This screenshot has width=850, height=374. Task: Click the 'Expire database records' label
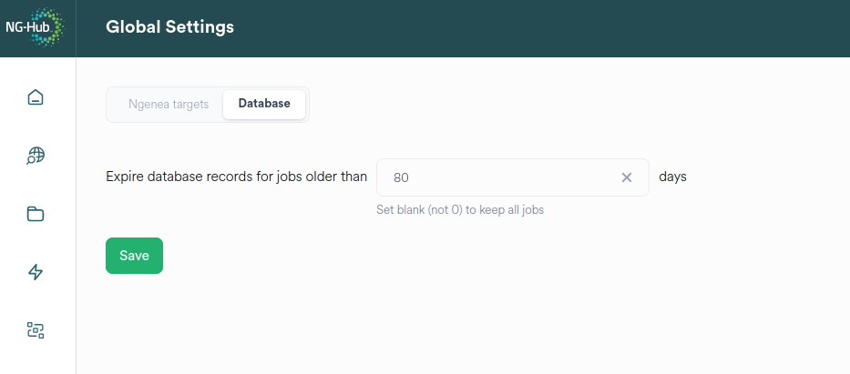[236, 177]
